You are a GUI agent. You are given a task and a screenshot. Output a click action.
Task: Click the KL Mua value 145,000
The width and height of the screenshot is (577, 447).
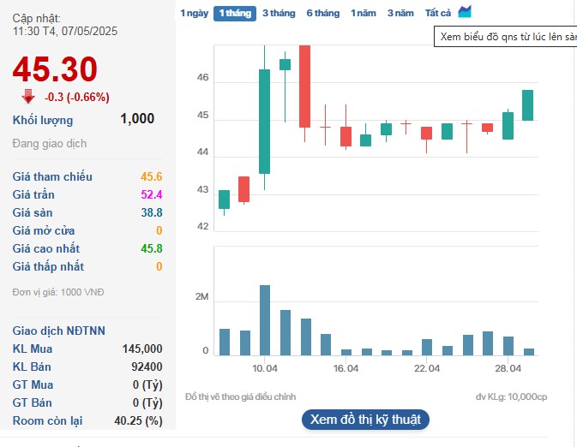point(142,349)
